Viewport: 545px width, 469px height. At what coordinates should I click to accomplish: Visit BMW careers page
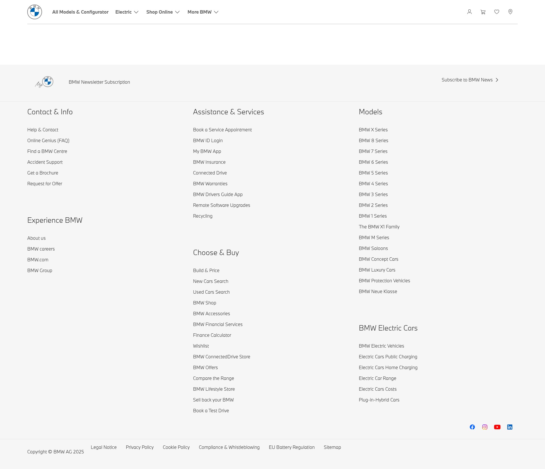pyautogui.click(x=41, y=249)
